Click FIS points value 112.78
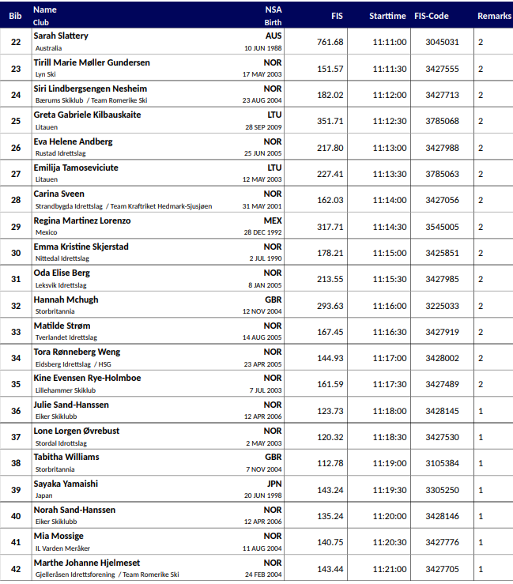The height and width of the screenshot is (584, 513). coord(330,463)
